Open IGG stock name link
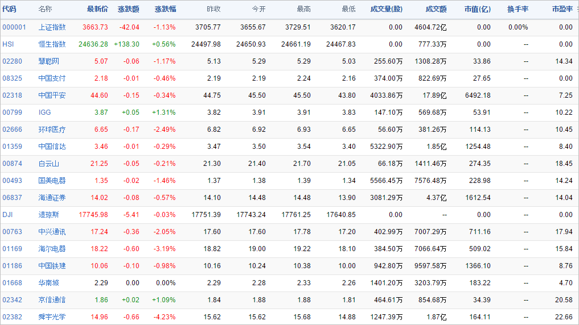The image size is (579, 325). point(44,113)
